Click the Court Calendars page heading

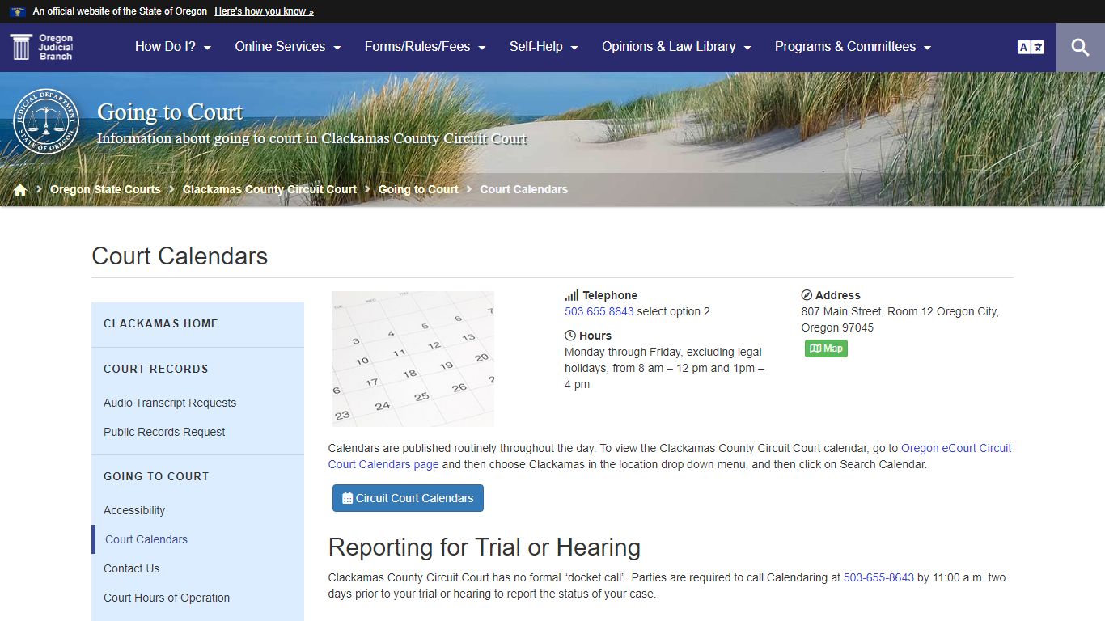click(x=180, y=256)
